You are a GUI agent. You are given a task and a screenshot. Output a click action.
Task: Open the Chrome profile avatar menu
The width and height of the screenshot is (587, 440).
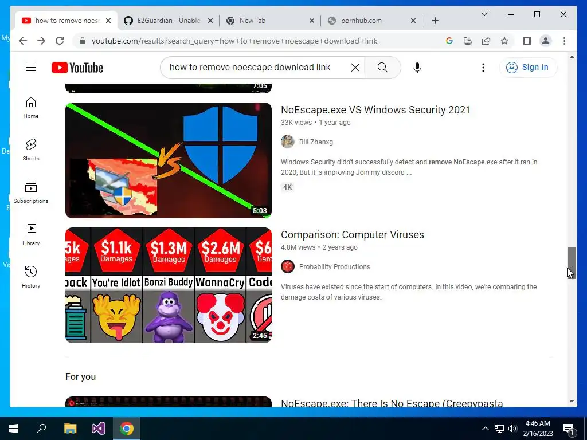(546, 41)
